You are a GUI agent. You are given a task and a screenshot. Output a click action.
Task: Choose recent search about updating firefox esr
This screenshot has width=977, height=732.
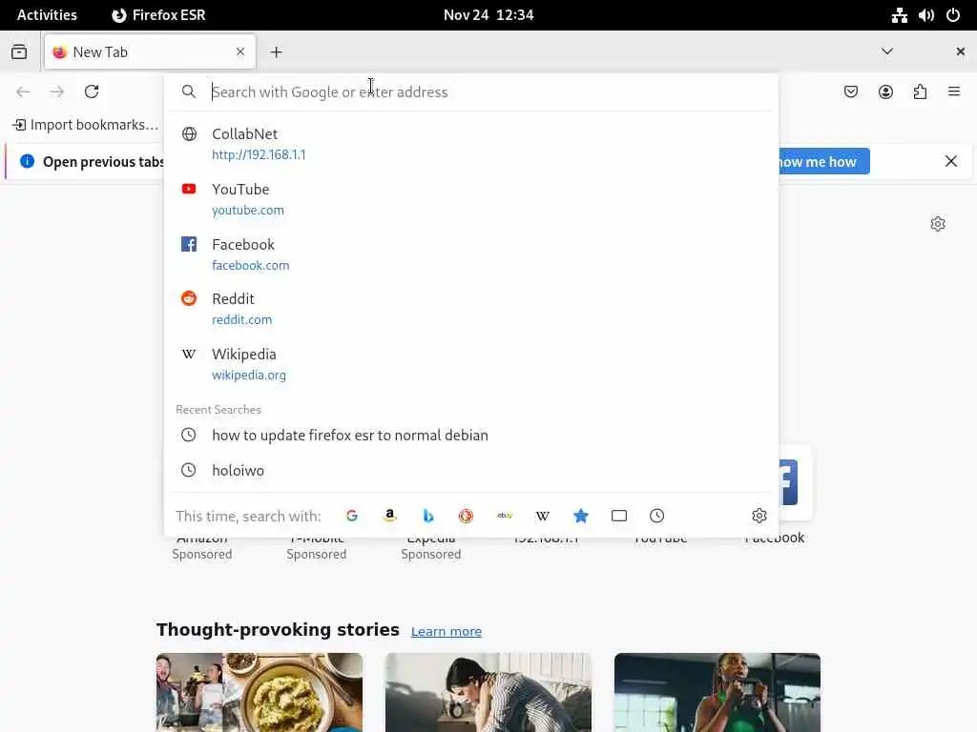pyautogui.click(x=470, y=435)
